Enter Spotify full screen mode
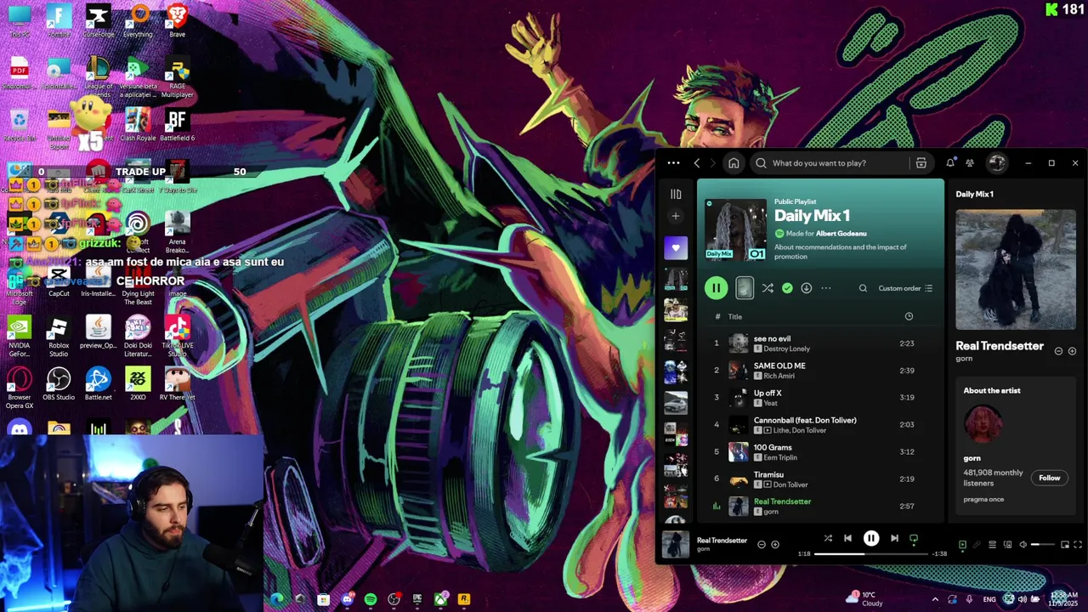The image size is (1088, 612). click(x=1078, y=545)
